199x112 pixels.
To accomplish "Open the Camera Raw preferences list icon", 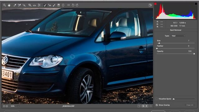I will (68, 5).
